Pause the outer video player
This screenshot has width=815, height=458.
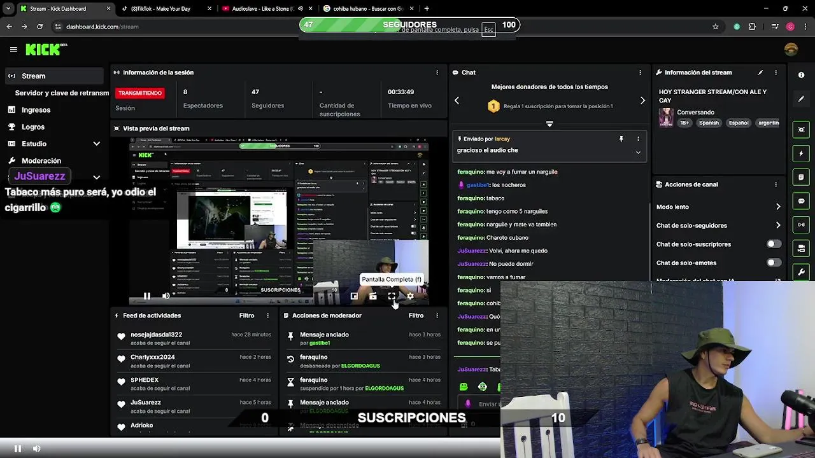pyautogui.click(x=18, y=448)
